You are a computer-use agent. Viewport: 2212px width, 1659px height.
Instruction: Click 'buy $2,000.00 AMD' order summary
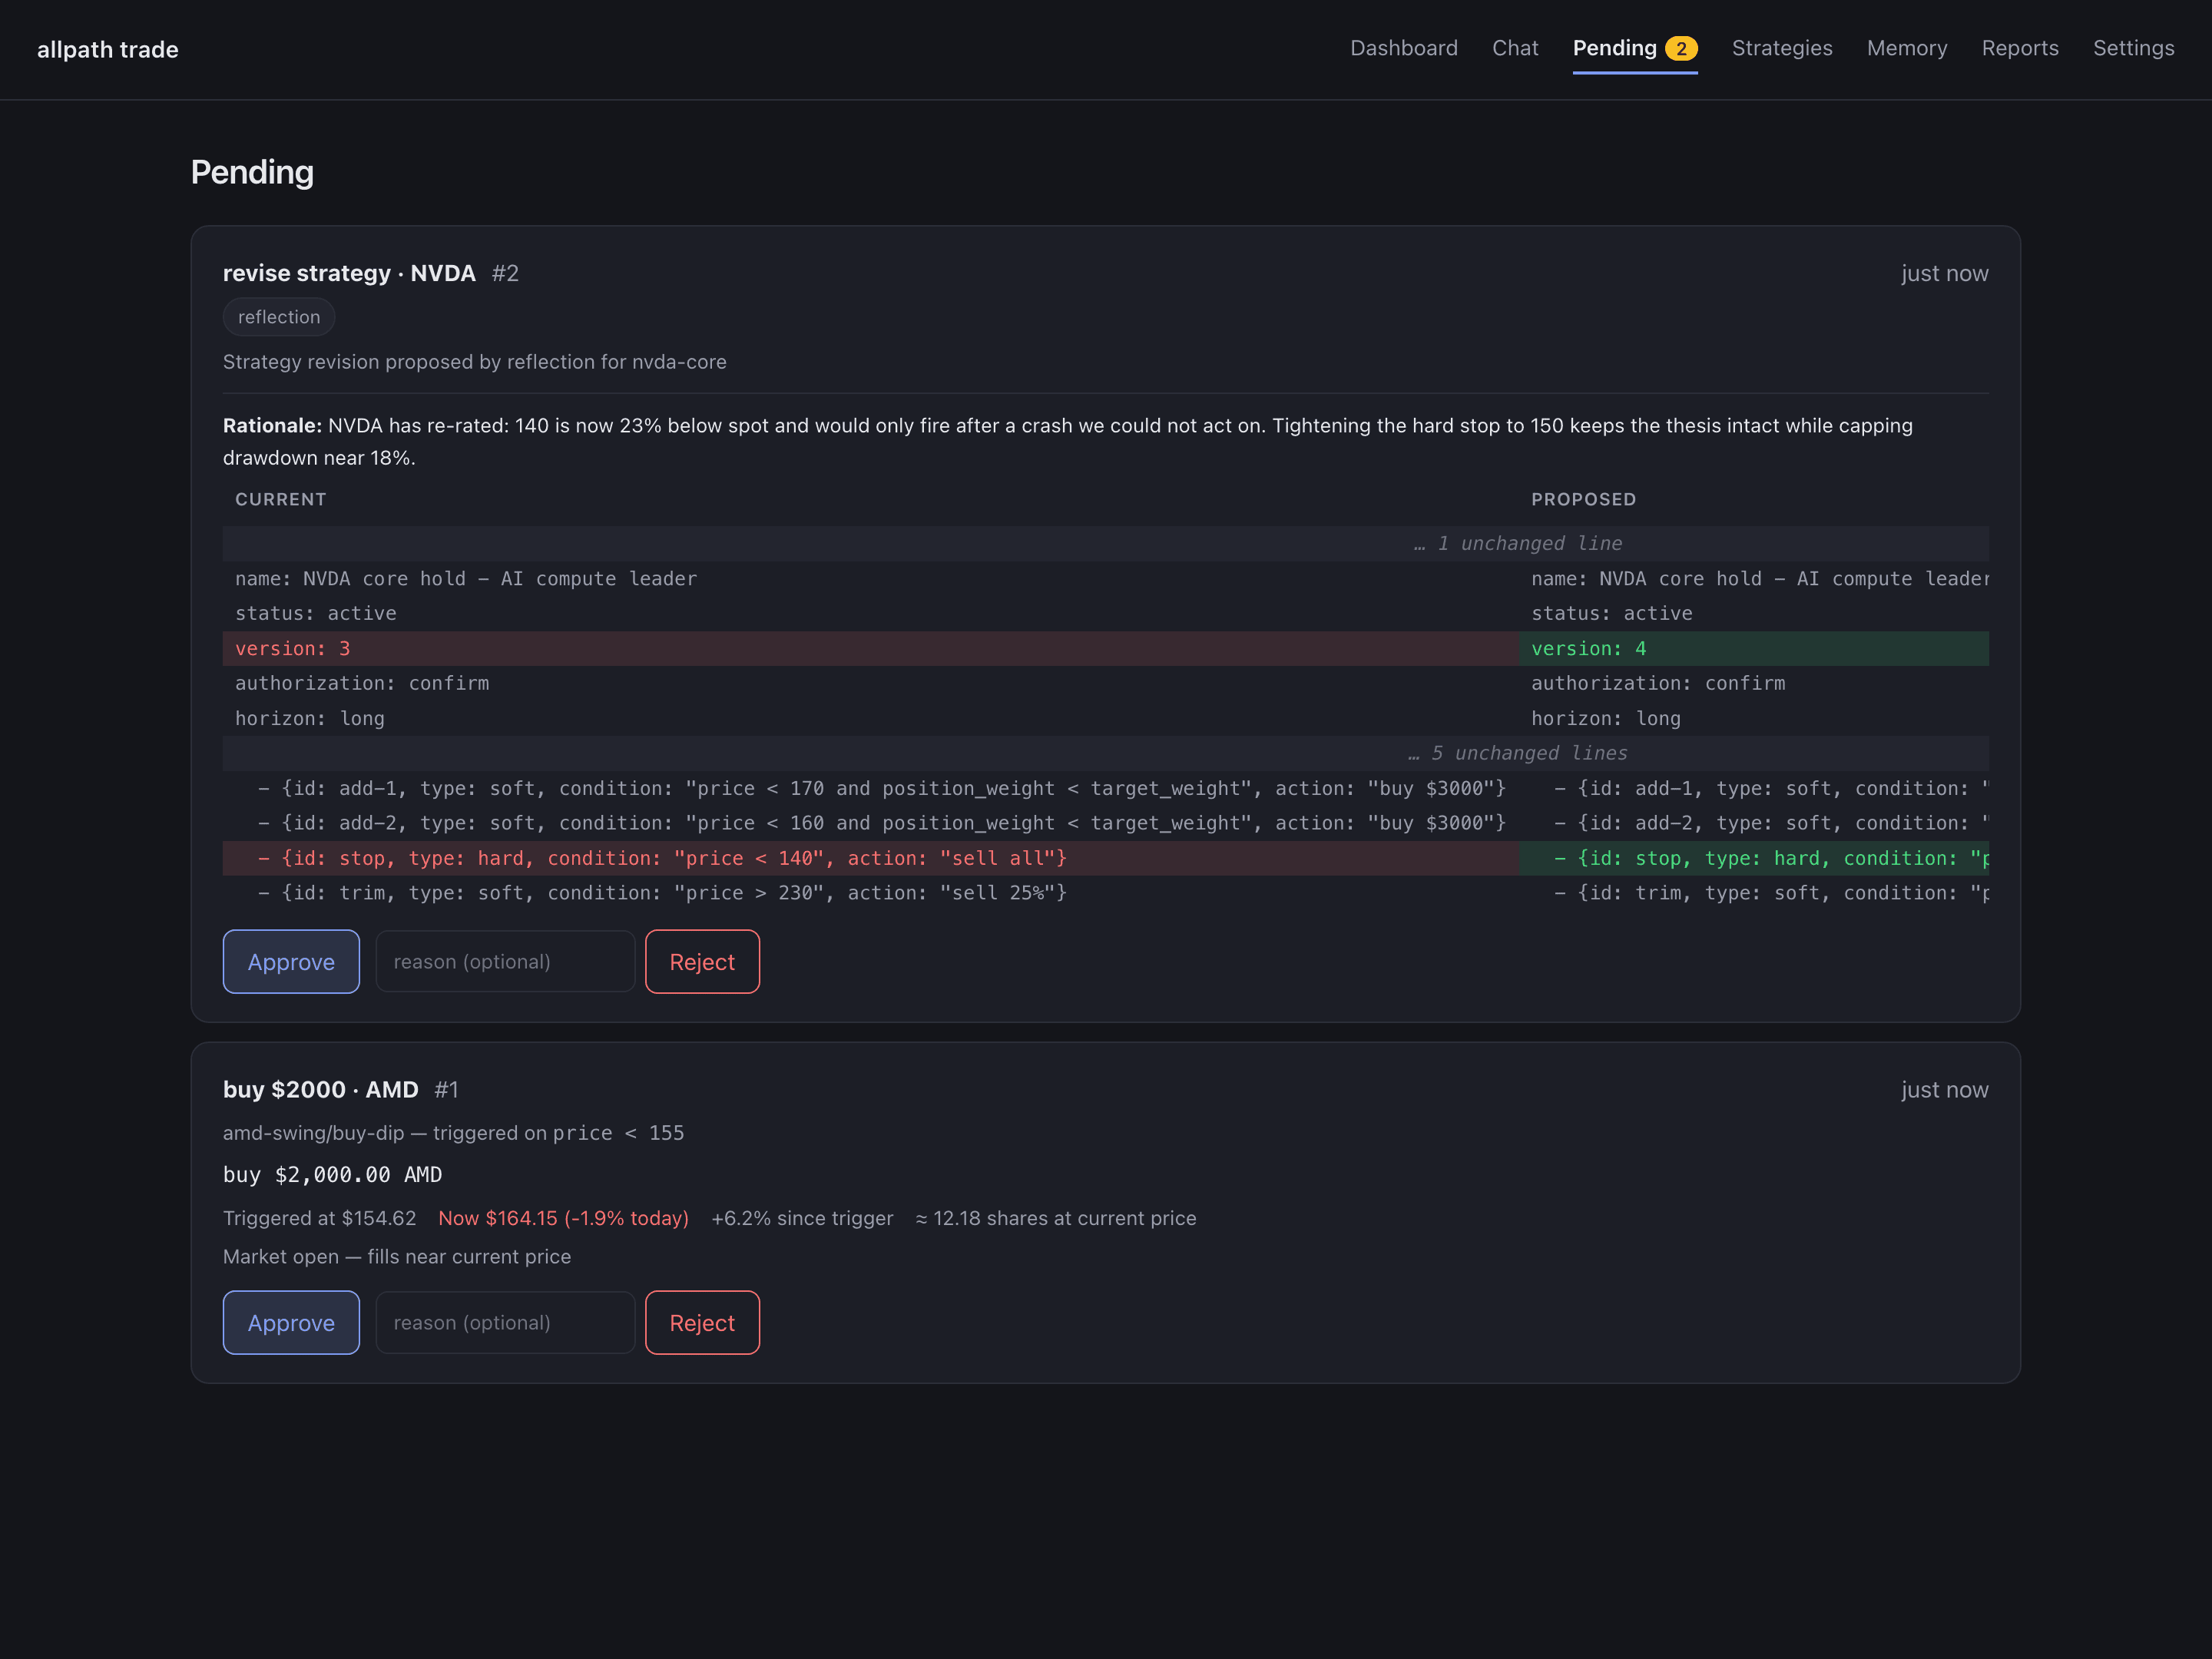click(x=332, y=1175)
